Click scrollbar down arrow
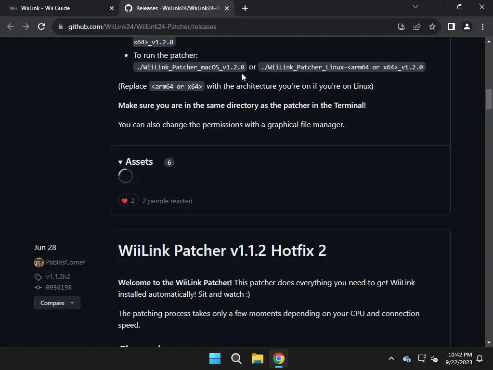493x370 pixels. coord(489,343)
